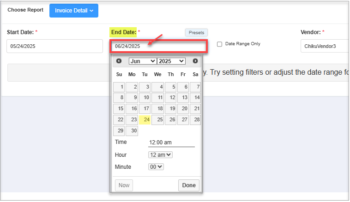The height and width of the screenshot is (202, 350).
Task: Select June 1 in the calendar
Action: [x=119, y=87]
